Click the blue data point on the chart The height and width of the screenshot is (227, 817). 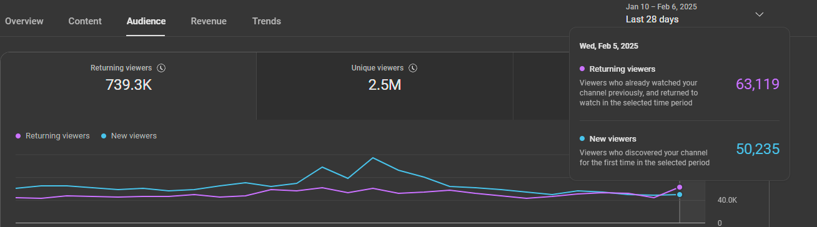pyautogui.click(x=680, y=195)
